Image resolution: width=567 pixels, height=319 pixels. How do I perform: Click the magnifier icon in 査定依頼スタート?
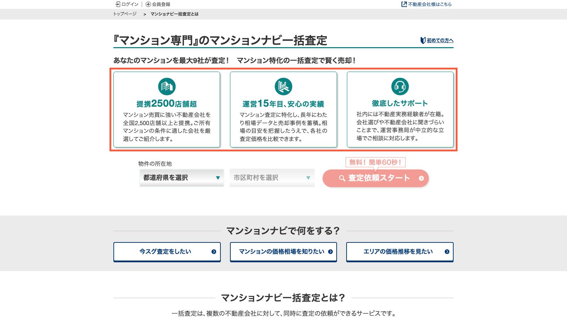(x=342, y=178)
